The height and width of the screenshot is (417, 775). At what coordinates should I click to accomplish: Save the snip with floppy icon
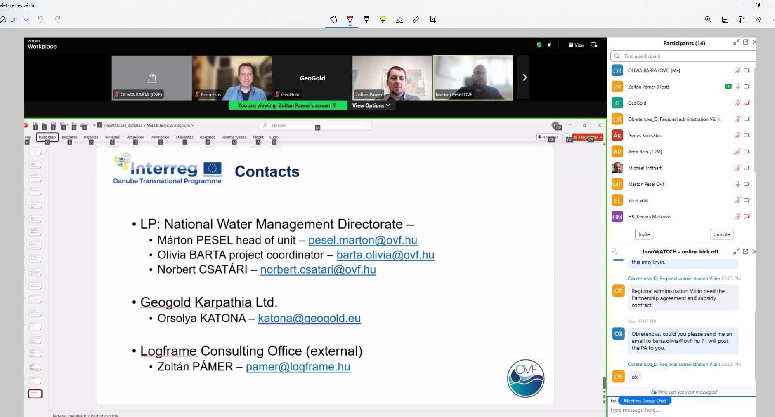(725, 20)
